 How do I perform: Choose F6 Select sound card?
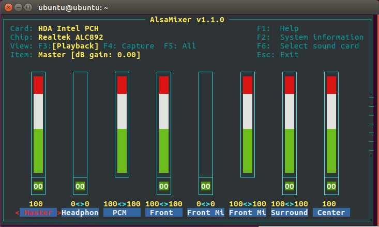tap(308, 46)
